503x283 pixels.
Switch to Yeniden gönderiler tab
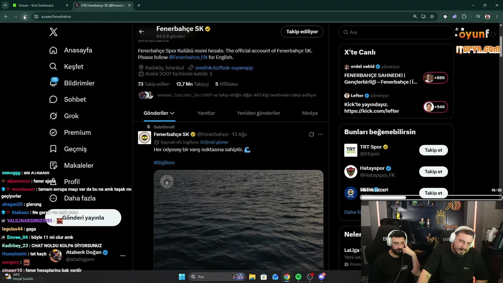point(259,113)
